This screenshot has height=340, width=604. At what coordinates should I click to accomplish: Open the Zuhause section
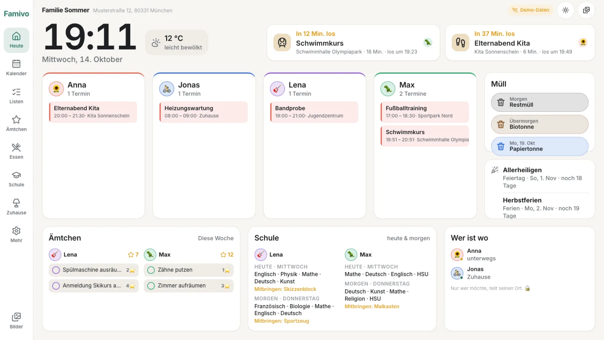point(16,207)
